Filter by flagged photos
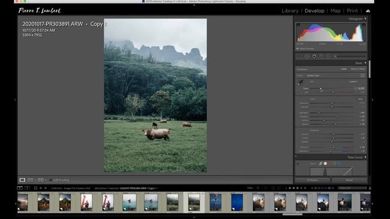390x219 pixels. coord(258,188)
